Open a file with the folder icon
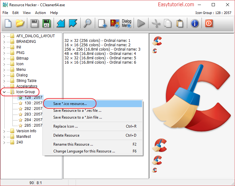This screenshot has width=235, height=186. click(20, 23)
